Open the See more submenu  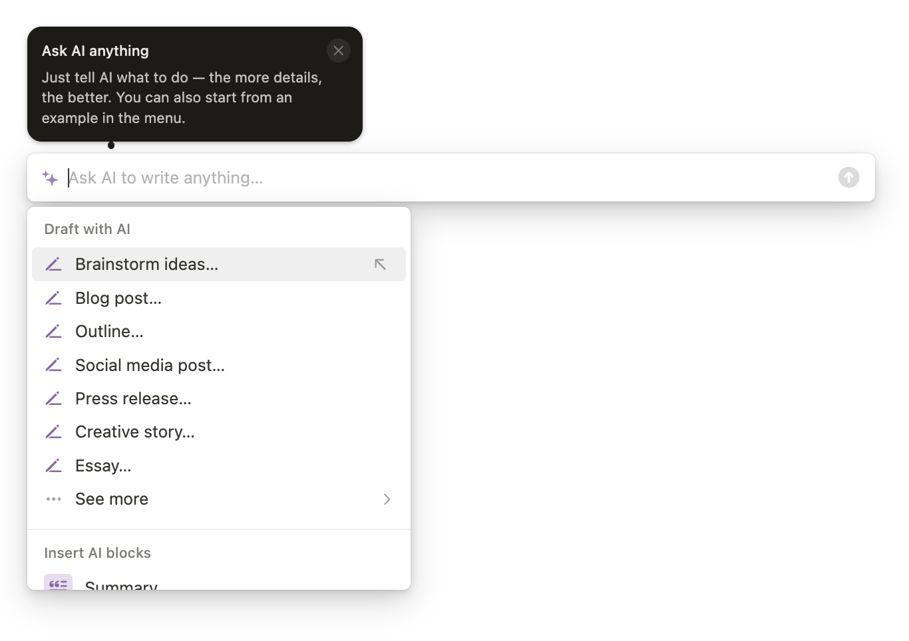click(219, 499)
